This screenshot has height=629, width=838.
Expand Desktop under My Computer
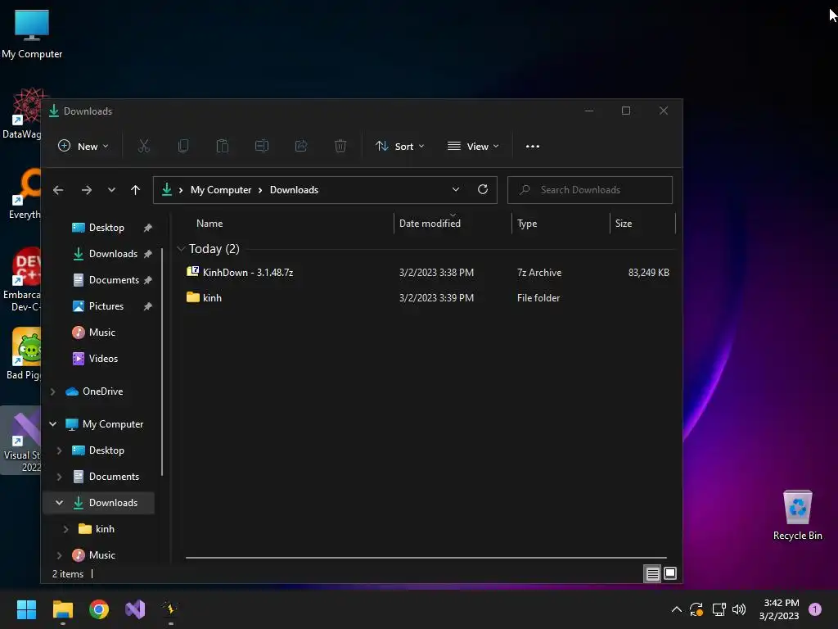click(59, 450)
